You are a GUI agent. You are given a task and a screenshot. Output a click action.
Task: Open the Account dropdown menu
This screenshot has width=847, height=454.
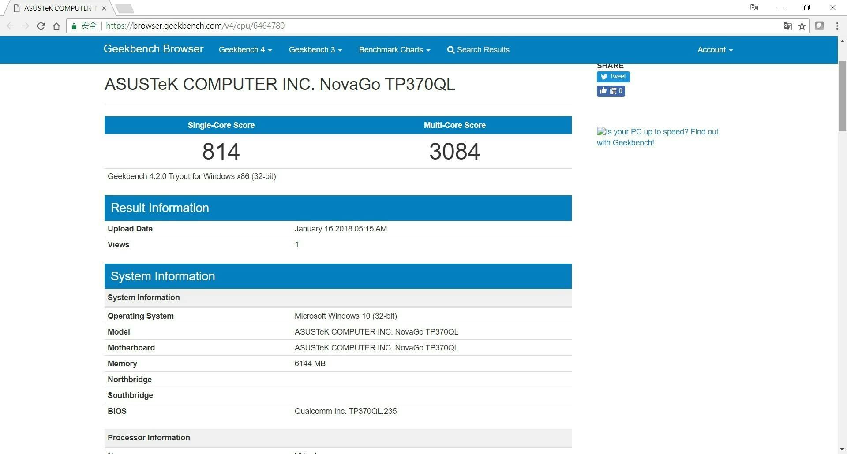(x=715, y=50)
